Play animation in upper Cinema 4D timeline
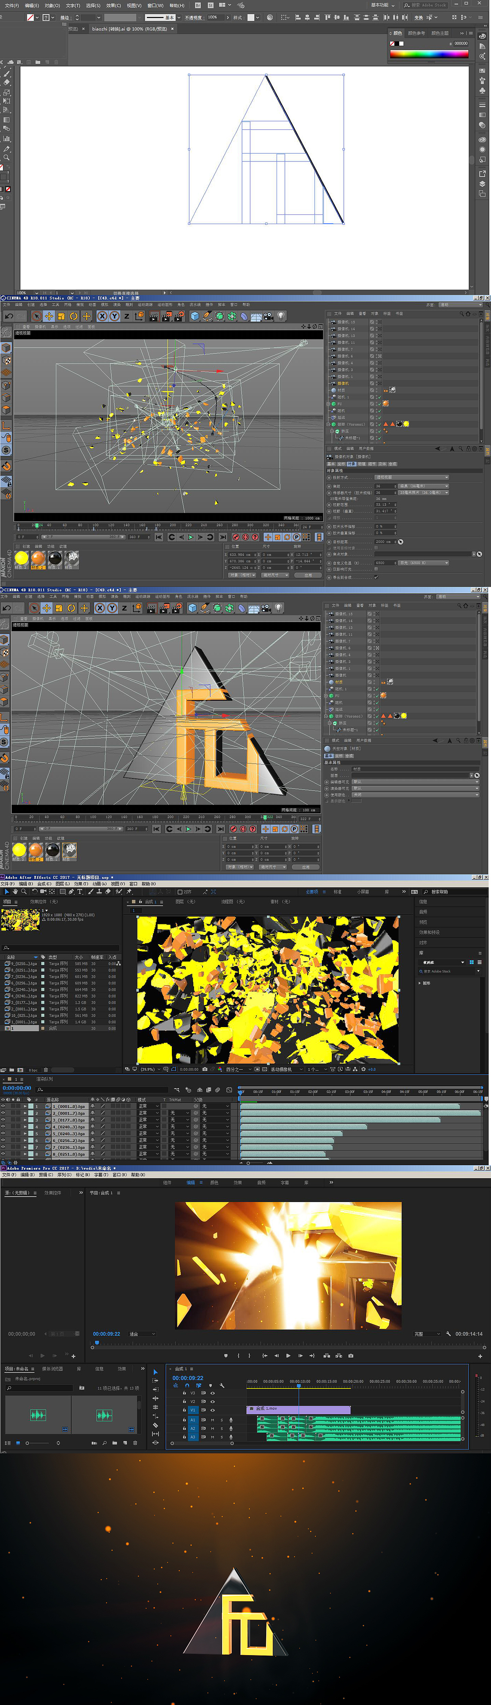The width and height of the screenshot is (491, 1705). click(x=191, y=537)
